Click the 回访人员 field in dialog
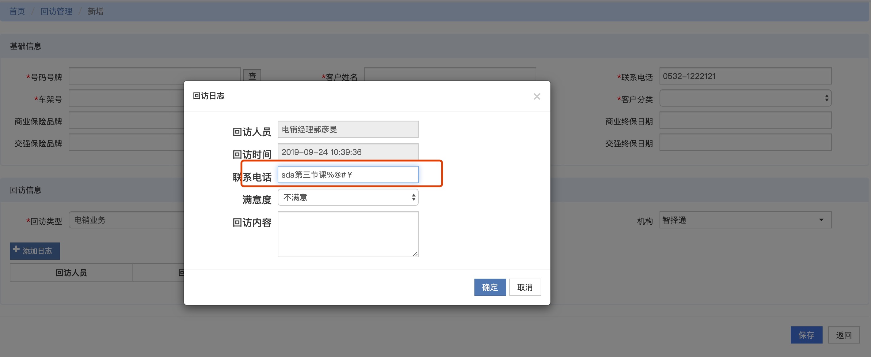 point(348,129)
